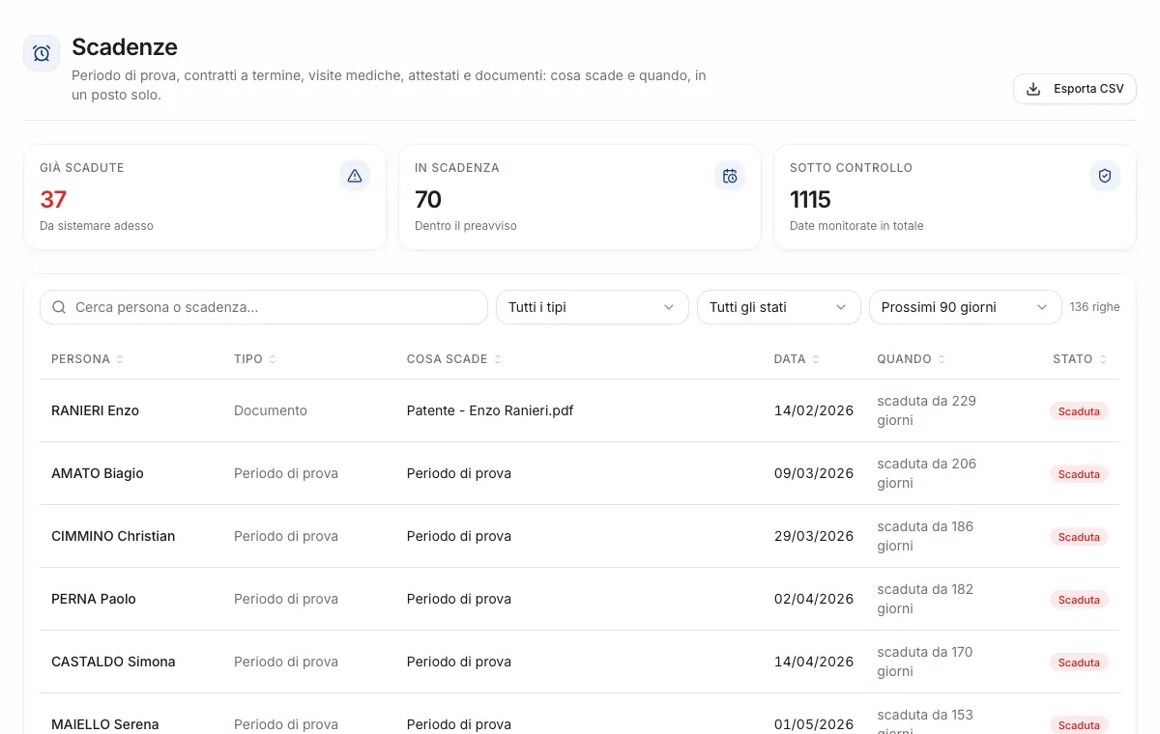Click "scaduta da 182 giorni" text
The height and width of the screenshot is (734, 1160).
click(x=925, y=599)
